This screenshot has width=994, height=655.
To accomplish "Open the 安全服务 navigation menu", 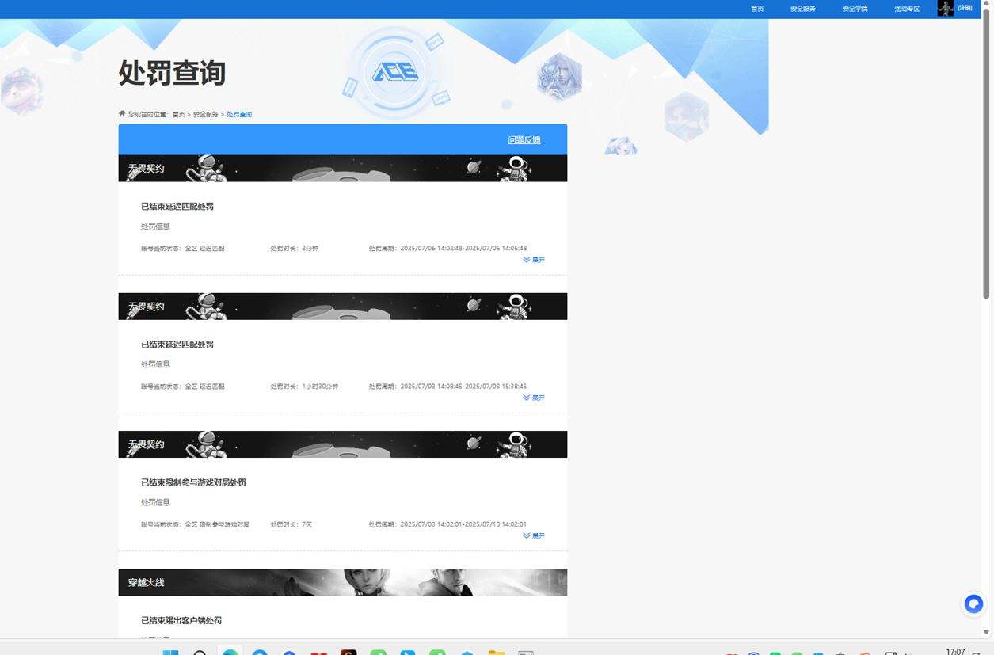I will 802,9.
